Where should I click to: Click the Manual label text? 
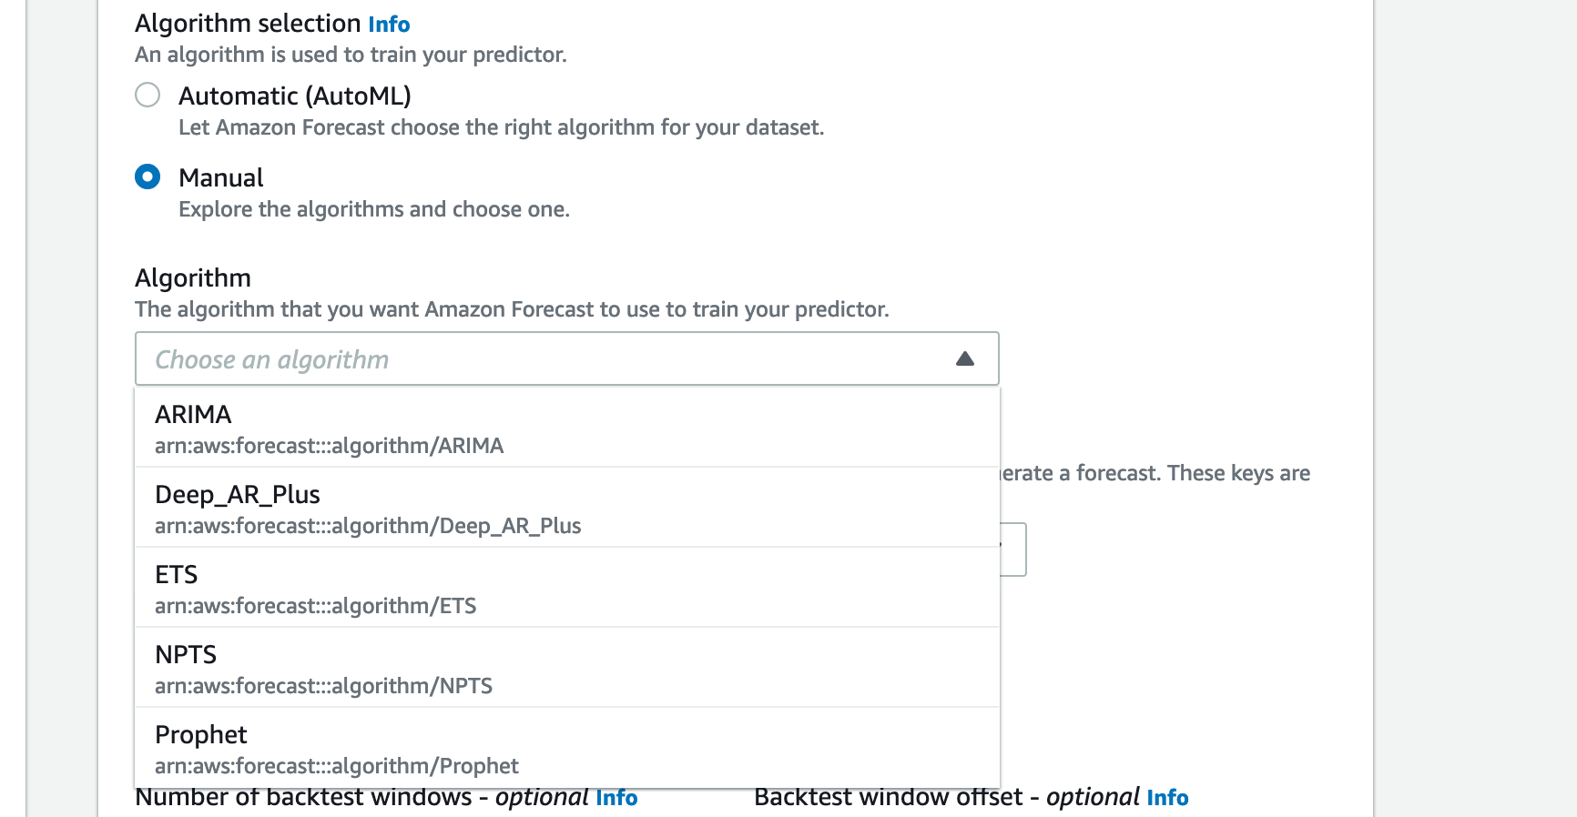(x=221, y=177)
